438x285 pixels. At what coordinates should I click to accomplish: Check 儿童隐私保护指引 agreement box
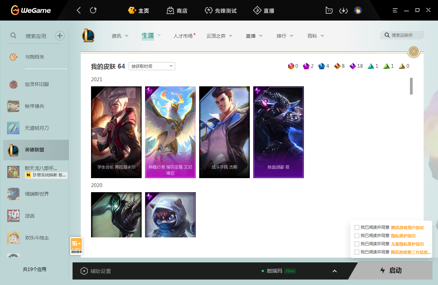(357, 244)
